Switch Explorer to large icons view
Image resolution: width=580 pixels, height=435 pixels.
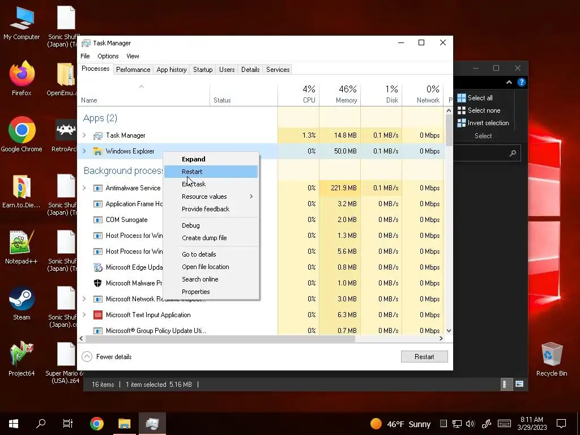[x=519, y=384]
